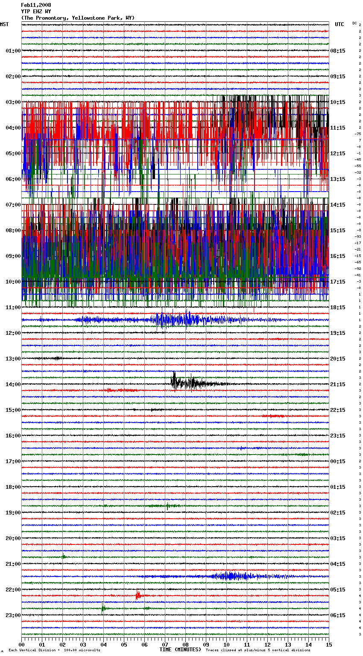
Task: Click the red spike on 22:00 red trace
Action: (x=138, y=595)
